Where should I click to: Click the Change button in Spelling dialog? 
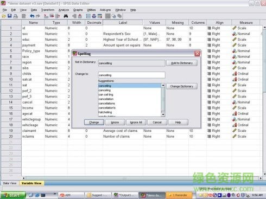tap(94, 123)
